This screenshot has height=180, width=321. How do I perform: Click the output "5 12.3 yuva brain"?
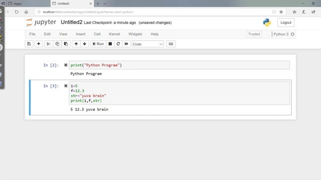(x=89, y=109)
